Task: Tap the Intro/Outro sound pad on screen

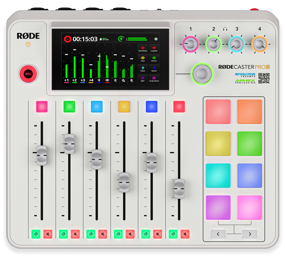Action: tap(143, 49)
